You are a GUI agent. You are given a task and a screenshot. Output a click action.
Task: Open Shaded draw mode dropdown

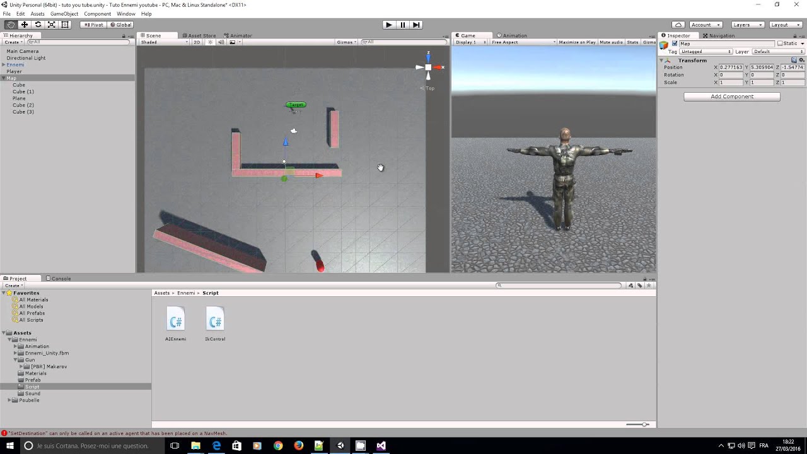164,42
